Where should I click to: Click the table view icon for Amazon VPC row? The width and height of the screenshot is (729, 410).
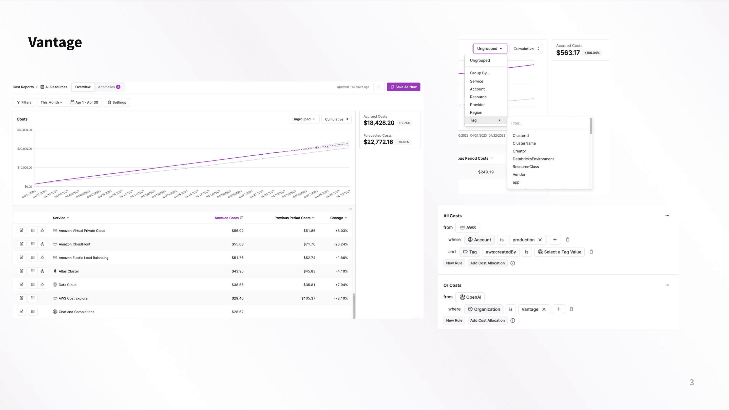point(32,231)
